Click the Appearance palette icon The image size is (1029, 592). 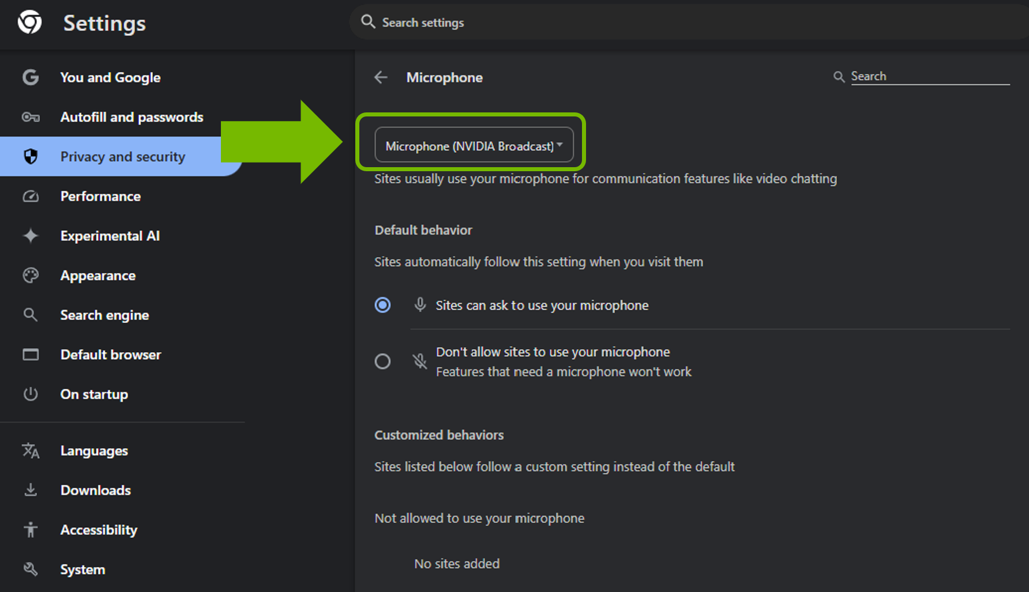31,276
